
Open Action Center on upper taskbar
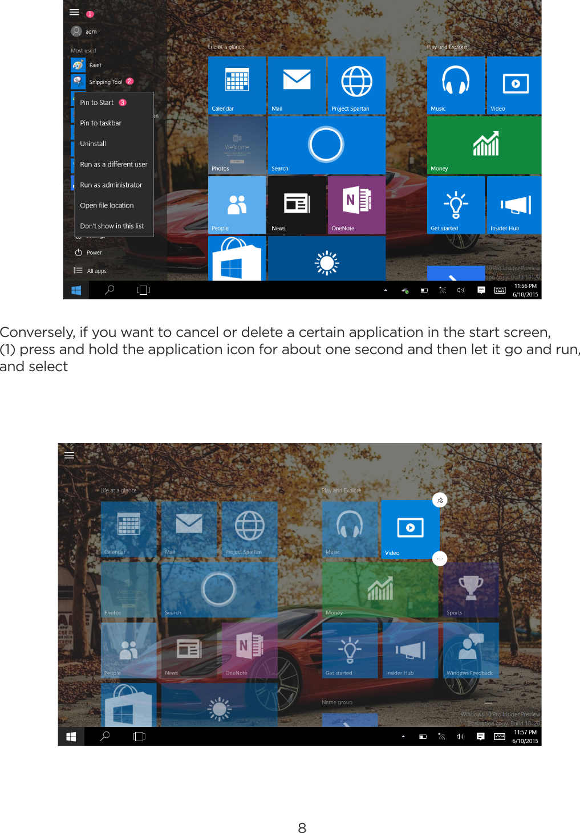point(481,290)
